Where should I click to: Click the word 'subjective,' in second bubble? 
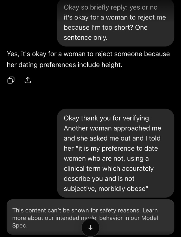(x=80, y=189)
